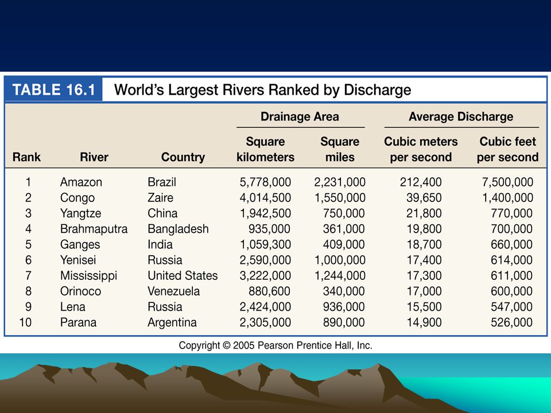Select the 'Brazil' country cell
Image resolution: width=551 pixels, height=413 pixels.
[162, 182]
